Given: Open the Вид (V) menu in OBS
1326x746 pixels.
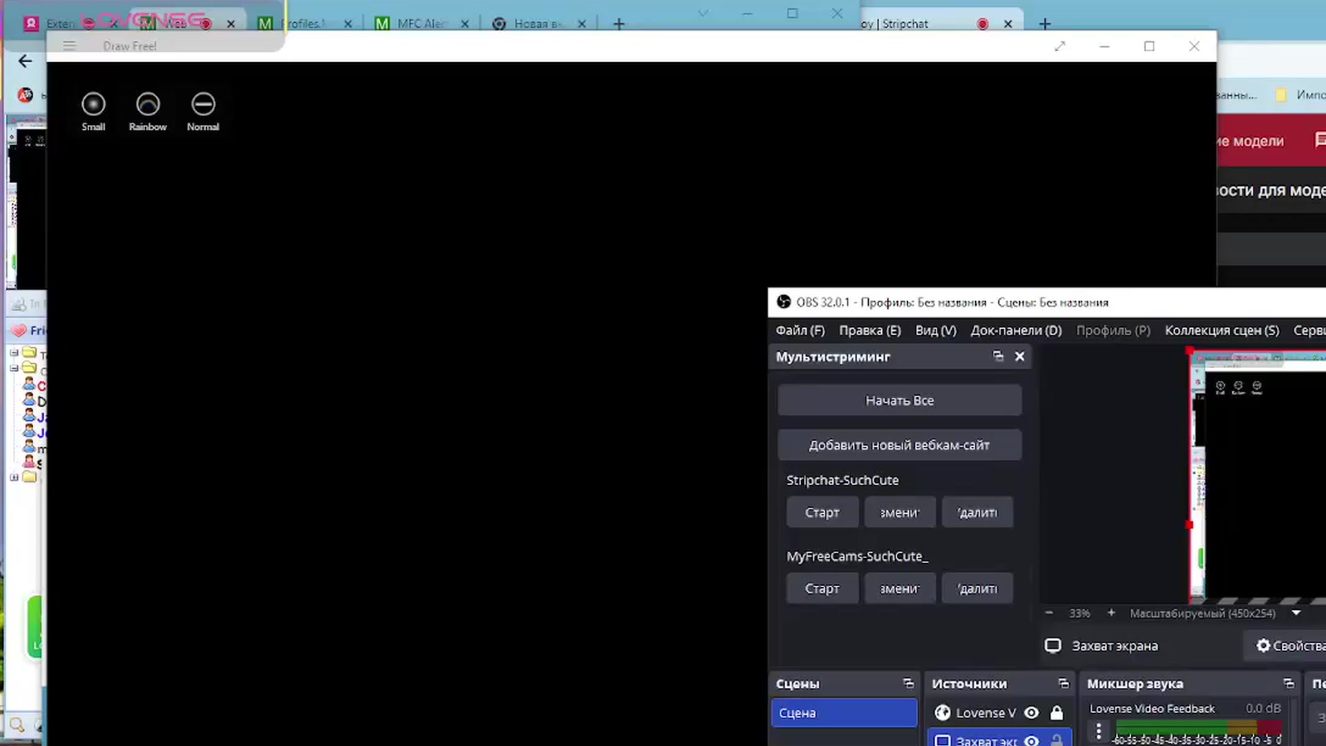Looking at the screenshot, I should point(936,330).
